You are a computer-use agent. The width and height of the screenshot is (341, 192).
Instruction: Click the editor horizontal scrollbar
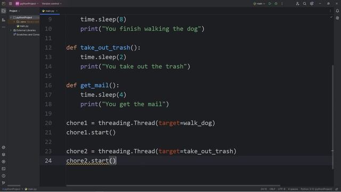pyautogui.click(x=173, y=186)
